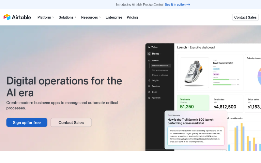Click the Fall 2024 season tag
This screenshot has height=163, width=261.
(x=216, y=74)
